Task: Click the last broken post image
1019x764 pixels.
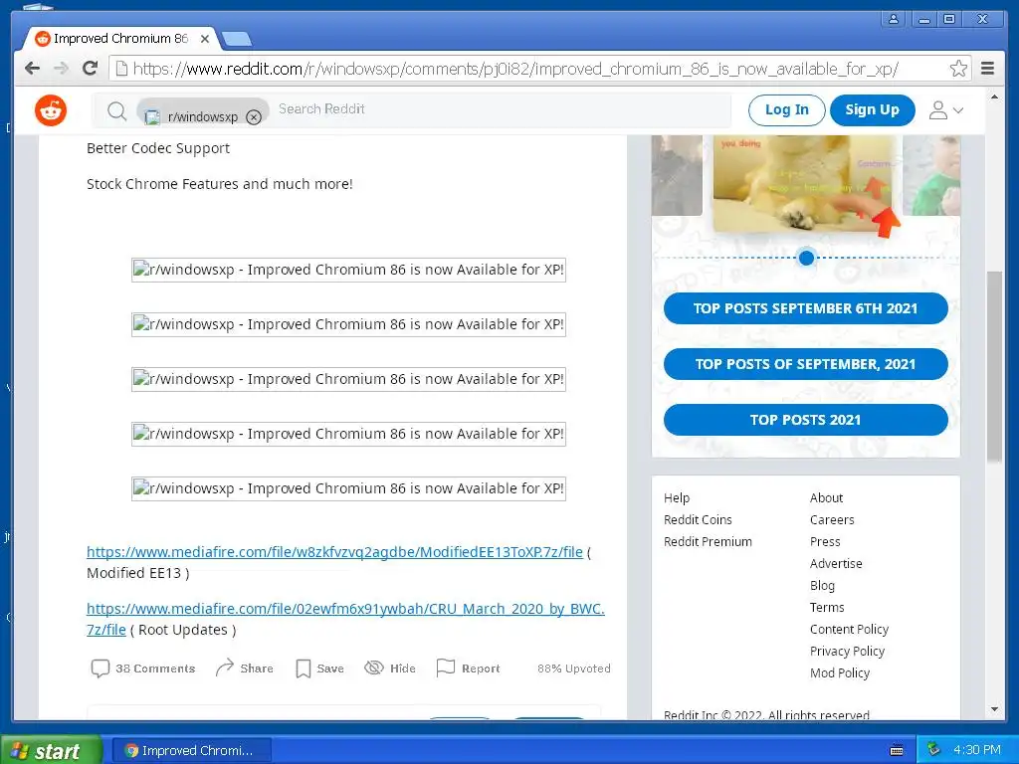Action: [348, 488]
